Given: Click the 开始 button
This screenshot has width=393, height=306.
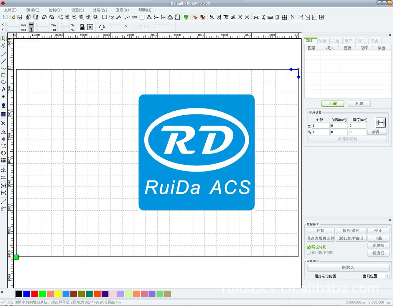Looking at the screenshot, I should 320,231.
